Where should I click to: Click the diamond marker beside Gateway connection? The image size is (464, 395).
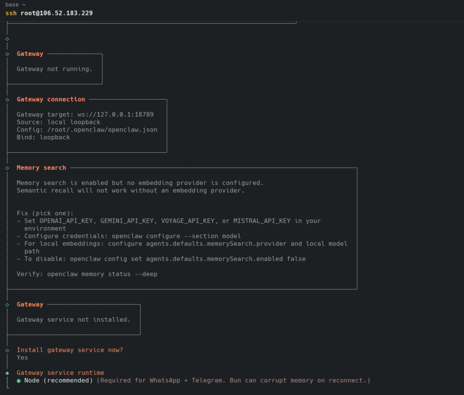pos(7,100)
